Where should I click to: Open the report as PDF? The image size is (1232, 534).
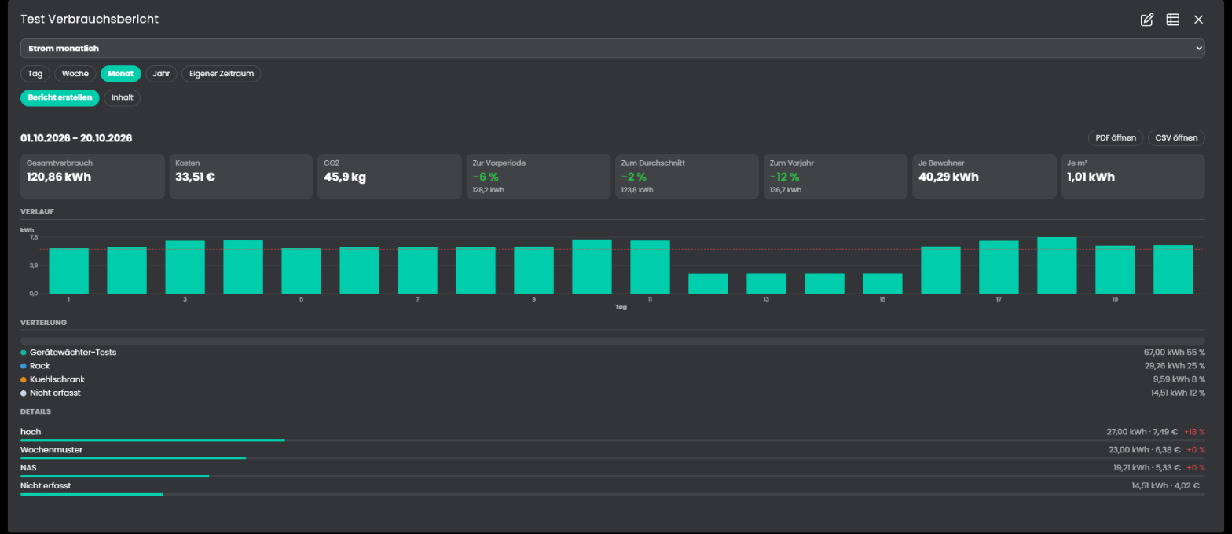tap(1116, 138)
